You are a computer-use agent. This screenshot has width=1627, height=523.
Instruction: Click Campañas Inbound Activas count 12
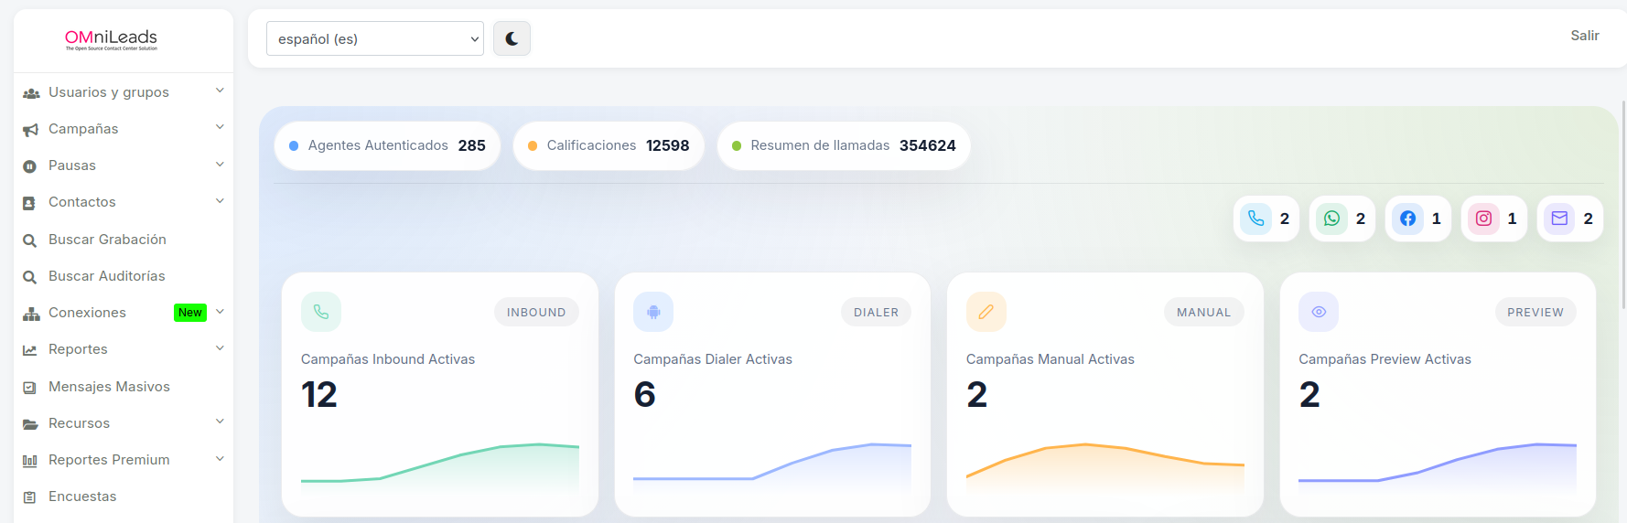319,395
